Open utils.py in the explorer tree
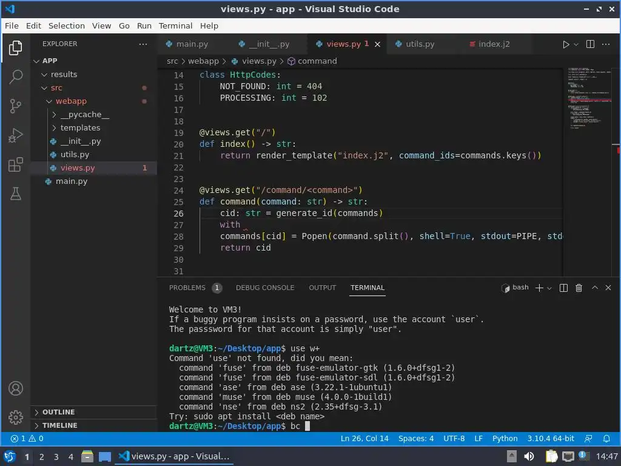Screen dimensions: 621x466 pos(75,155)
